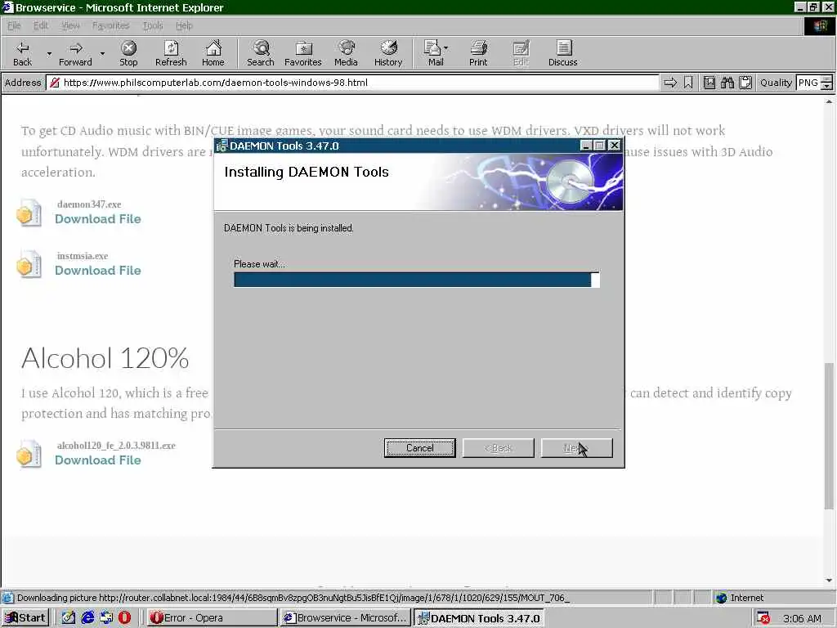Screen dimensions: 837x628
Task: Show browsing History
Action: coord(388,53)
